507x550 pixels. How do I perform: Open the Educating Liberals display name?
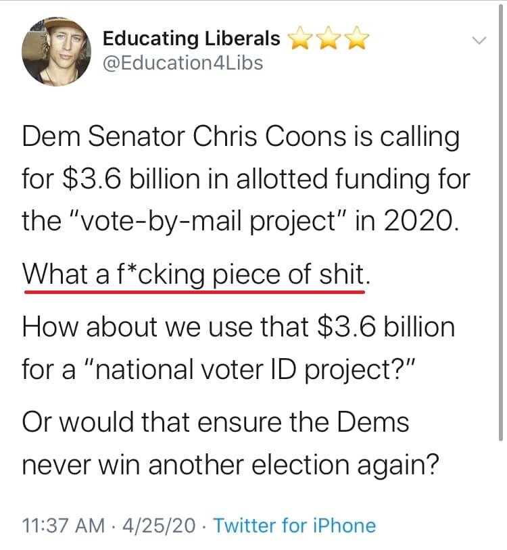(191, 39)
